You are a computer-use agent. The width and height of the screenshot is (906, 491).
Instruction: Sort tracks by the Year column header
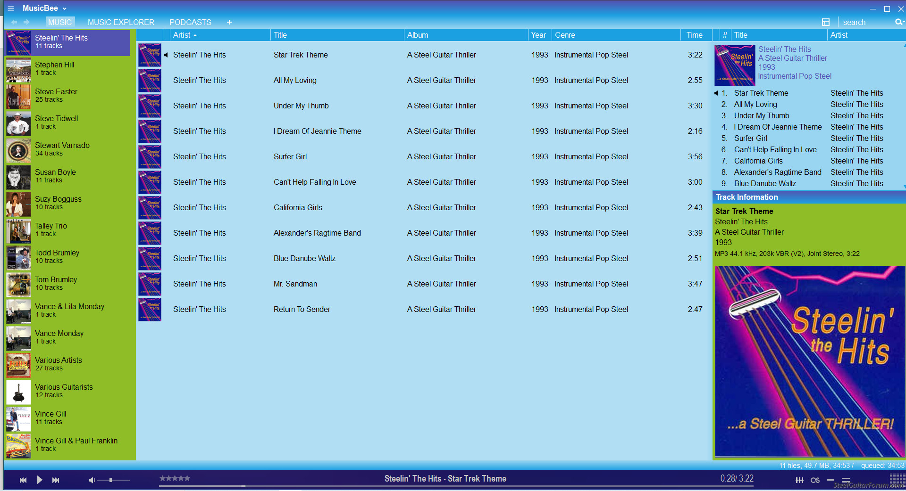[x=540, y=35]
